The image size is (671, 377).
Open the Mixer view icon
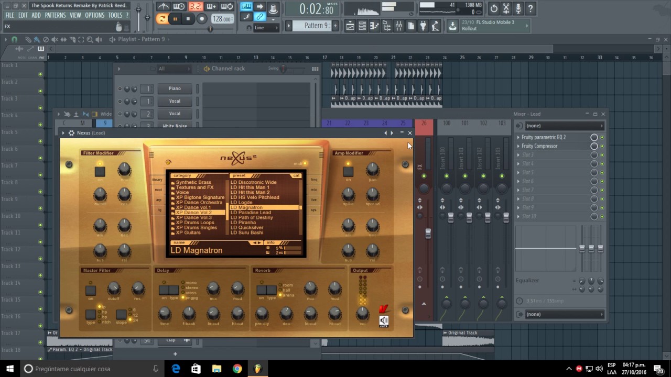399,26
